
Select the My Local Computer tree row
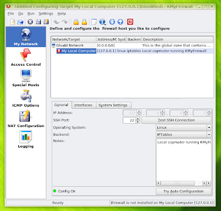tap(132, 51)
